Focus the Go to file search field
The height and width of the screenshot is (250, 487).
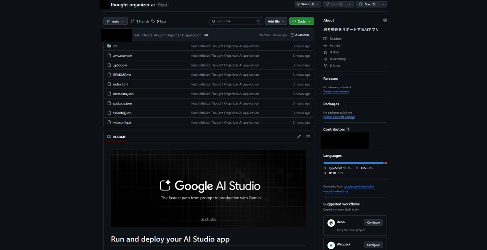tap(236, 21)
